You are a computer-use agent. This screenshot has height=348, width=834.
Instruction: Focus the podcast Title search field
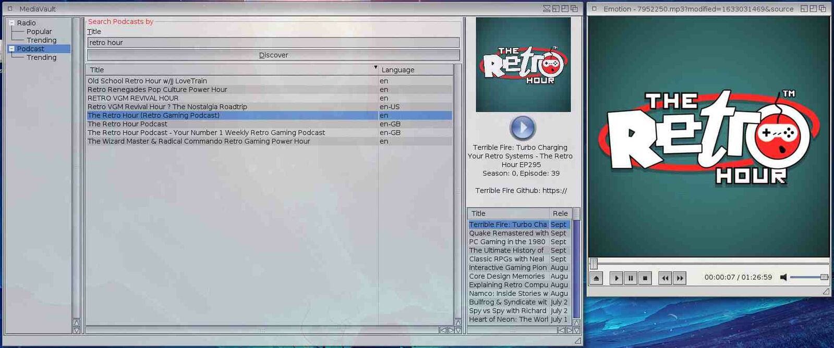(x=273, y=43)
